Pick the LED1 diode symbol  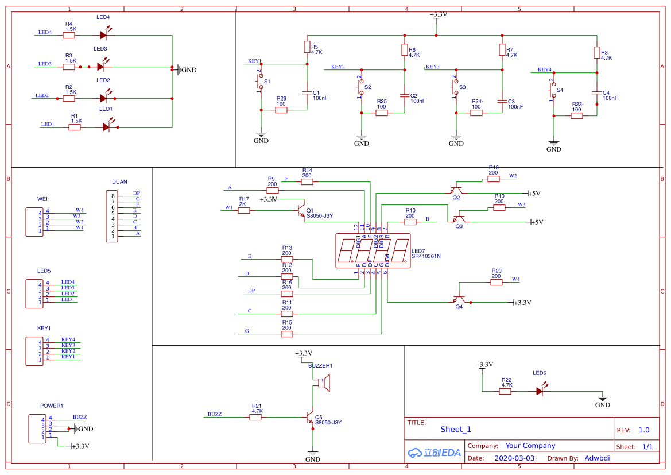(107, 126)
